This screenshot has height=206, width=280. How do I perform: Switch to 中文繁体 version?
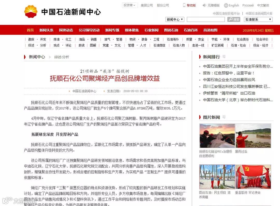[263, 5]
